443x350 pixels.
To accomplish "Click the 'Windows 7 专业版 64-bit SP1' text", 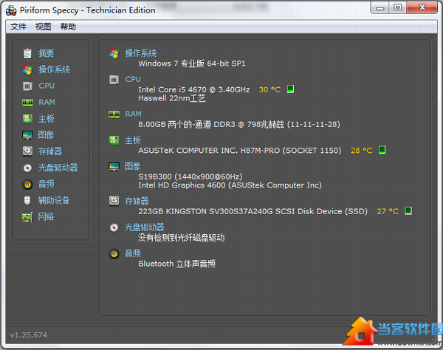I will coord(192,64).
